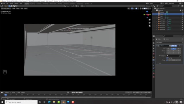Click the Blender logo menu icon
This screenshot has height=104, width=184.
coord(2,3)
